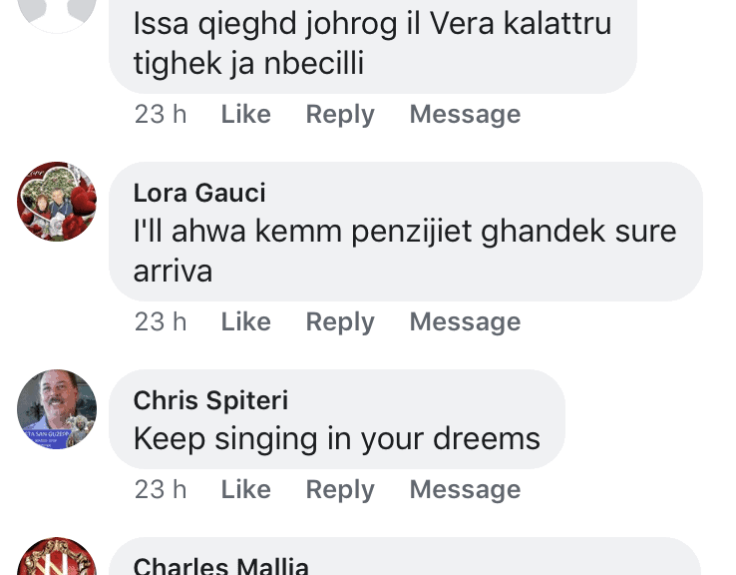Image resolution: width=736 pixels, height=575 pixels.
Task: Open Chris Spiteri's profile picture
Action: coord(57,409)
